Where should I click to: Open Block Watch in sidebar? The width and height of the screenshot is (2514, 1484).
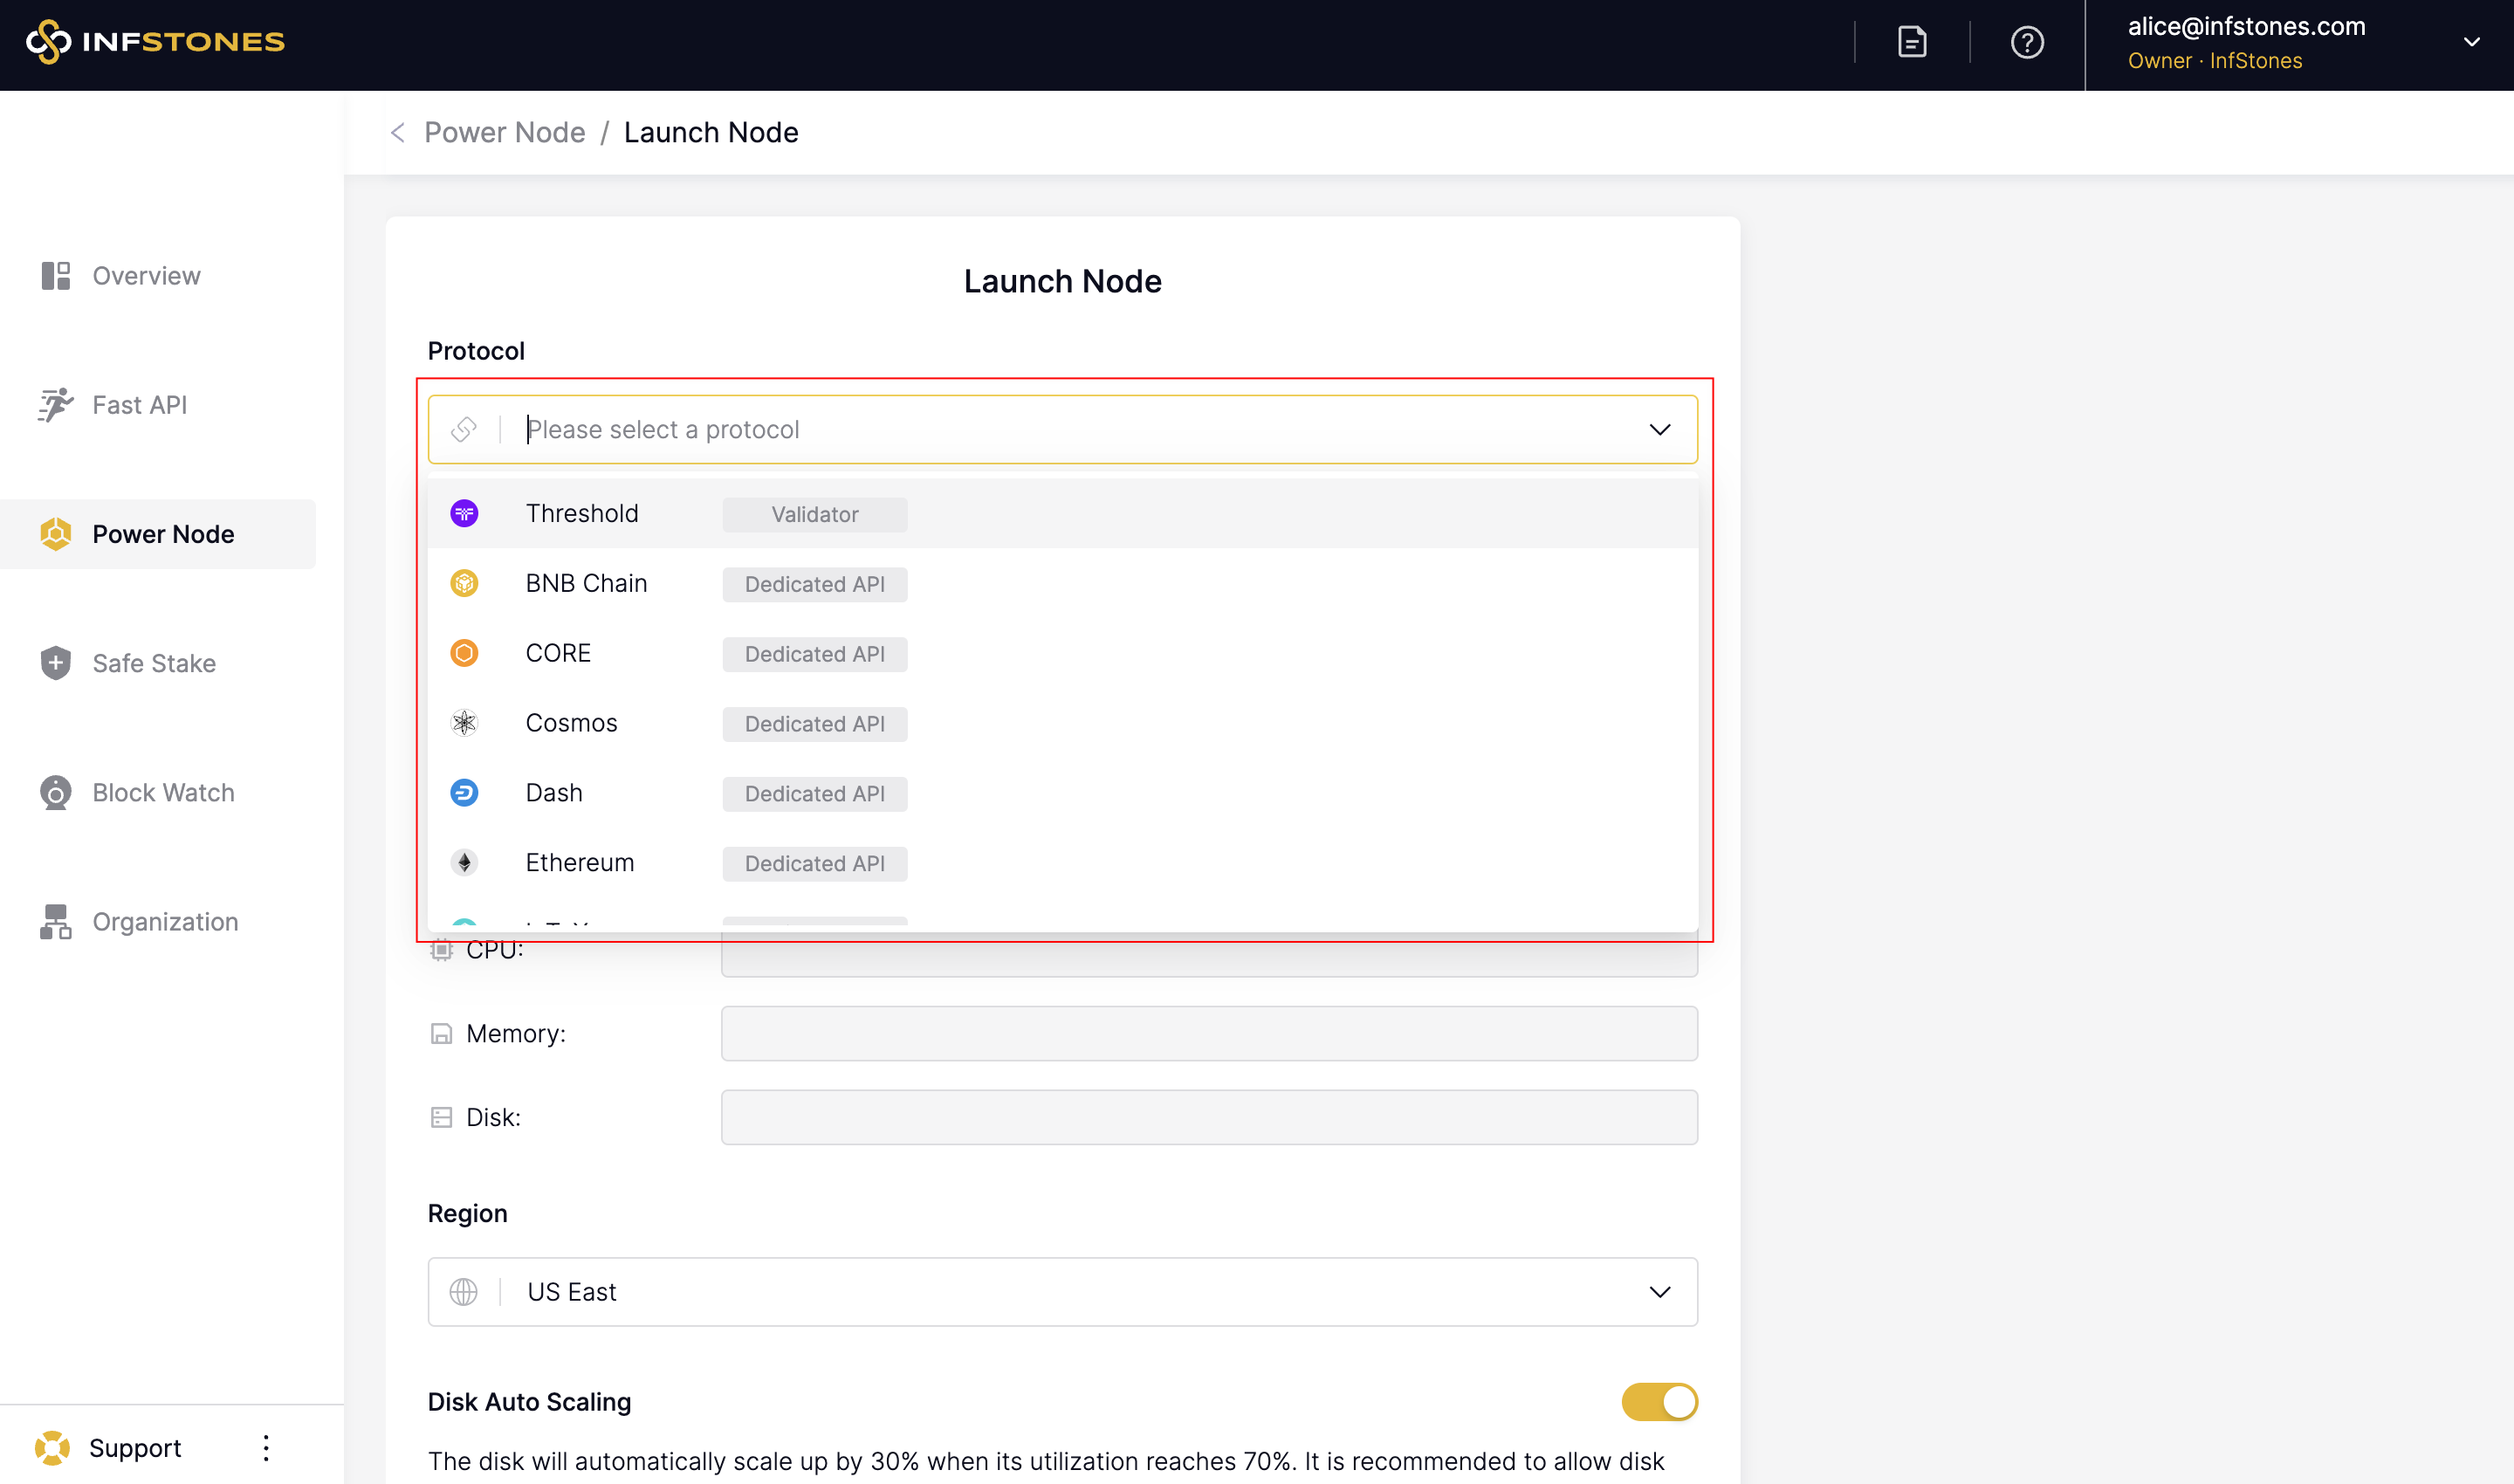click(x=163, y=792)
